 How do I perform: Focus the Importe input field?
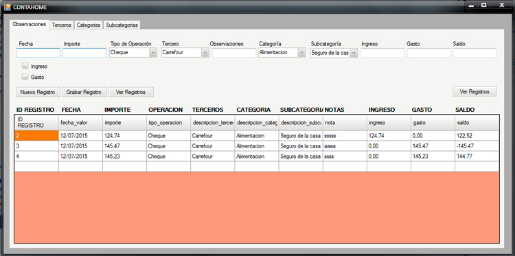(x=84, y=53)
